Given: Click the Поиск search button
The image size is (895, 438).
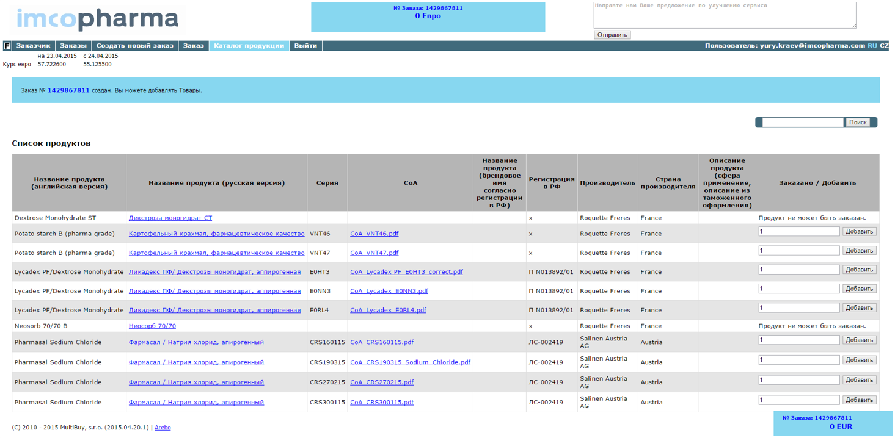Looking at the screenshot, I should 858,122.
